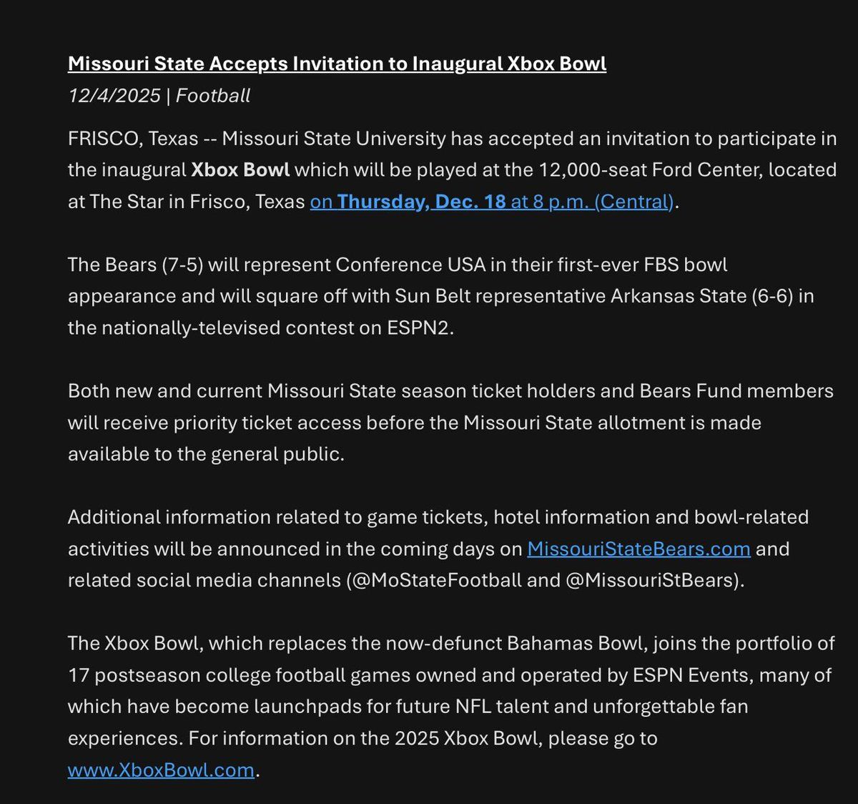Click the bold Xbox Bowl text in first paragraph
This screenshot has height=804, width=858.
[240, 170]
